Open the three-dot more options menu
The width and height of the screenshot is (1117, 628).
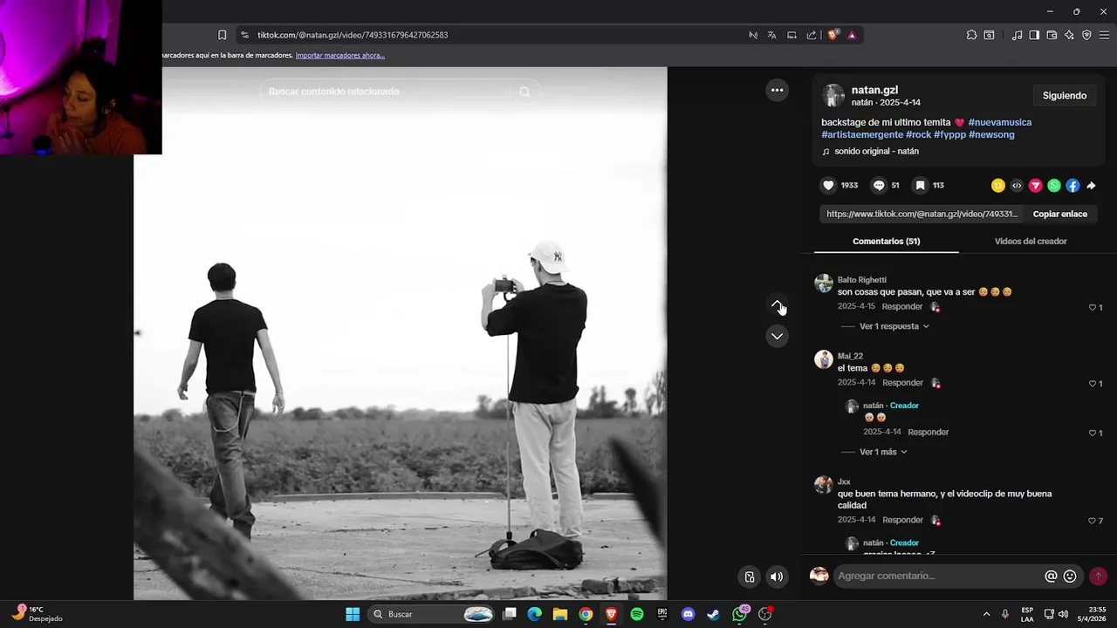[777, 90]
